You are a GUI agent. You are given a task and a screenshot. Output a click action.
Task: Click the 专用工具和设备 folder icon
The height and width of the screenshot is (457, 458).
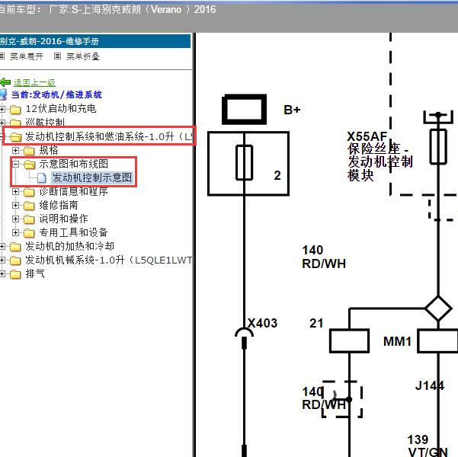point(29,233)
